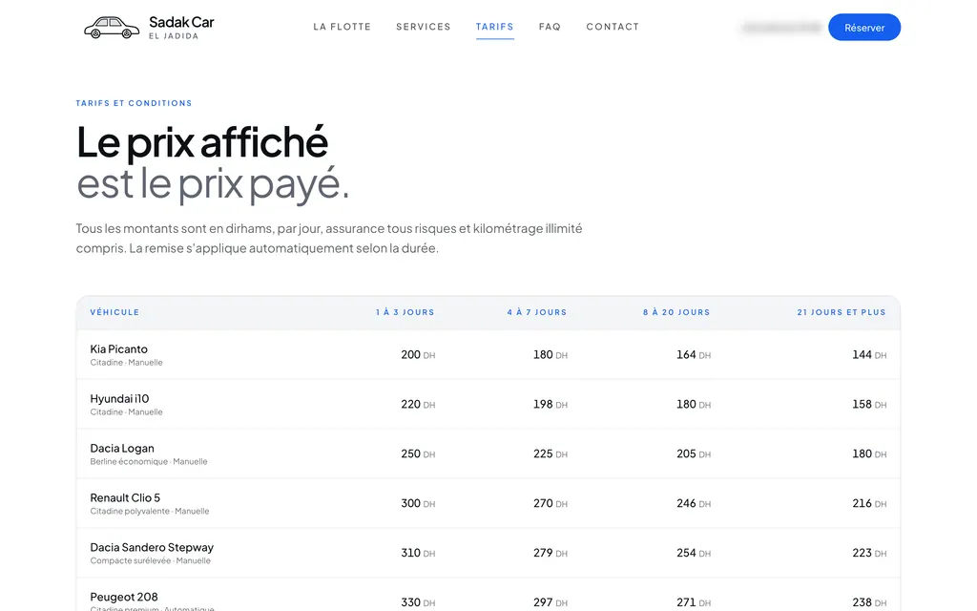Click Hyundai i10 158 DH price

pos(869,404)
